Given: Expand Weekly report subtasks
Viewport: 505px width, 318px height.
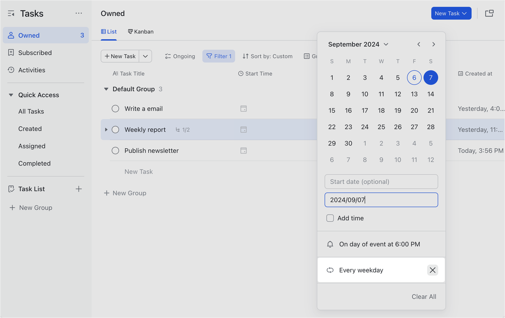Looking at the screenshot, I should point(106,129).
